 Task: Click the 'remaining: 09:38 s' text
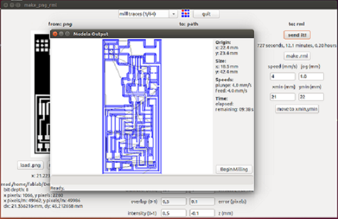235,109
